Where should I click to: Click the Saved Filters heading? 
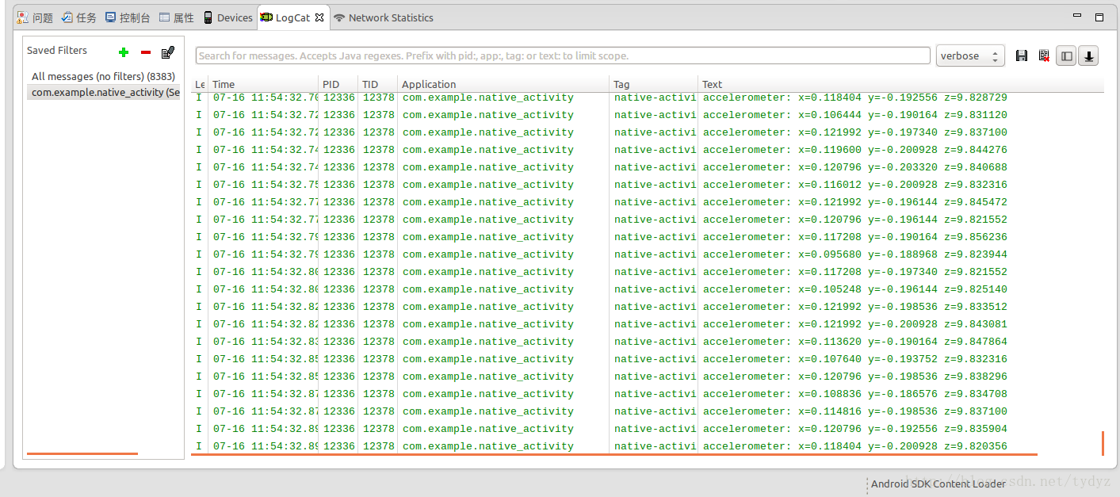tap(57, 50)
